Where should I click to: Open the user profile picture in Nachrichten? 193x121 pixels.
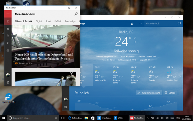tap(8, 75)
